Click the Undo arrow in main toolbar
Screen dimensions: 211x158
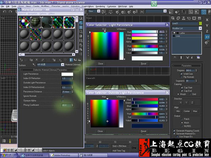click(x=5, y=11)
